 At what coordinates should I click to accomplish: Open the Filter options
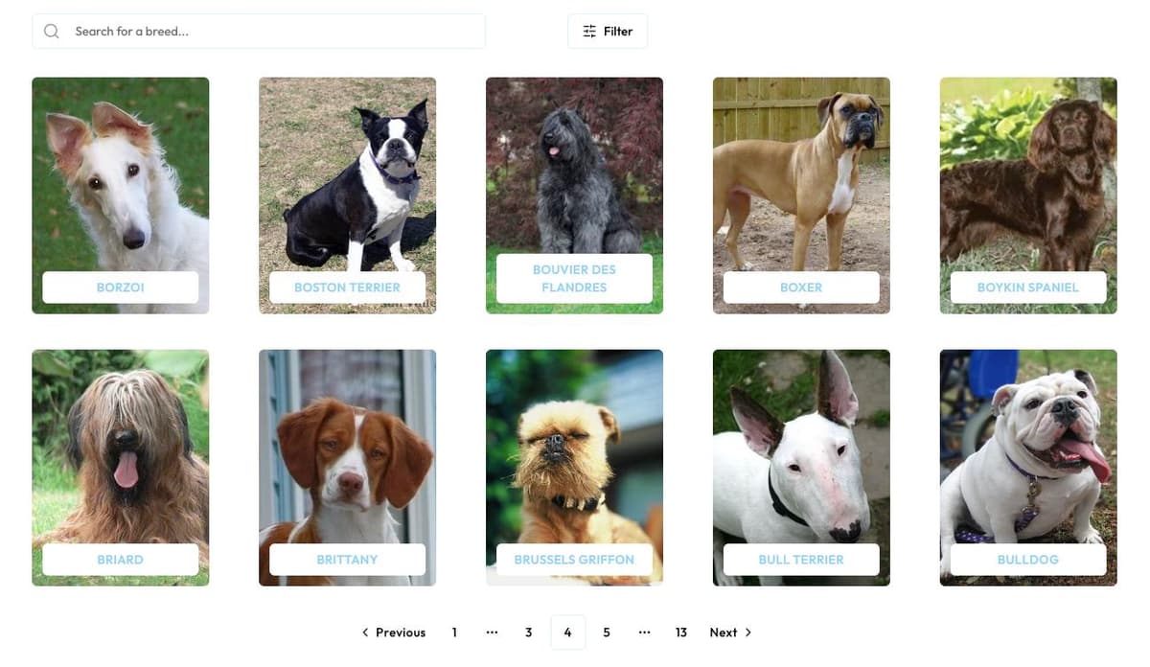click(x=608, y=32)
